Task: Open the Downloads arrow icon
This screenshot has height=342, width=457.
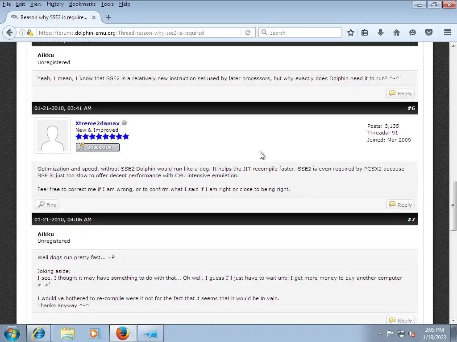Action: pos(381,33)
